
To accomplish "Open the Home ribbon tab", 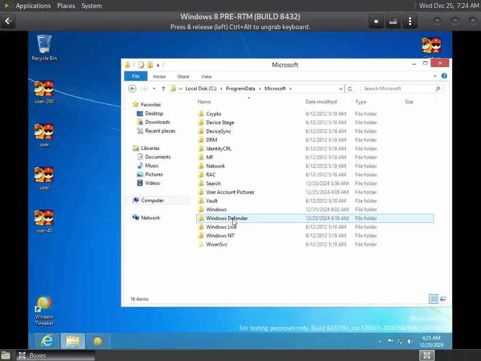I will point(159,77).
